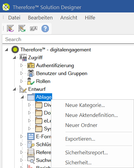This screenshot has width=134, height=168.
Task: Click the language translation toolbar icon
Action: click(x=34, y=29)
